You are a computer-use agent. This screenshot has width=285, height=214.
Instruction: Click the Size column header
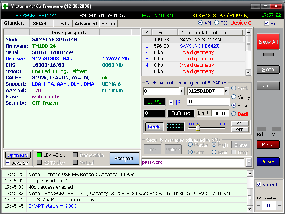point(165,32)
